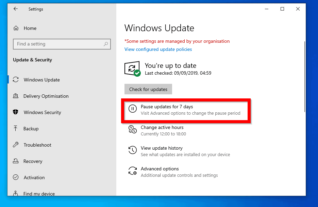Click the 'Currently 12:00 to 18:00' text

(x=163, y=134)
